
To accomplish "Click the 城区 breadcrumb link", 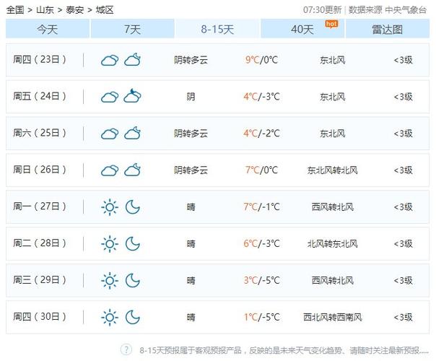I will click(x=105, y=10).
